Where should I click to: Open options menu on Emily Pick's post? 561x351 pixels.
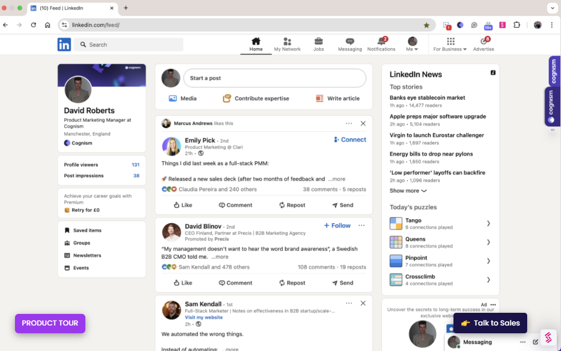point(349,123)
